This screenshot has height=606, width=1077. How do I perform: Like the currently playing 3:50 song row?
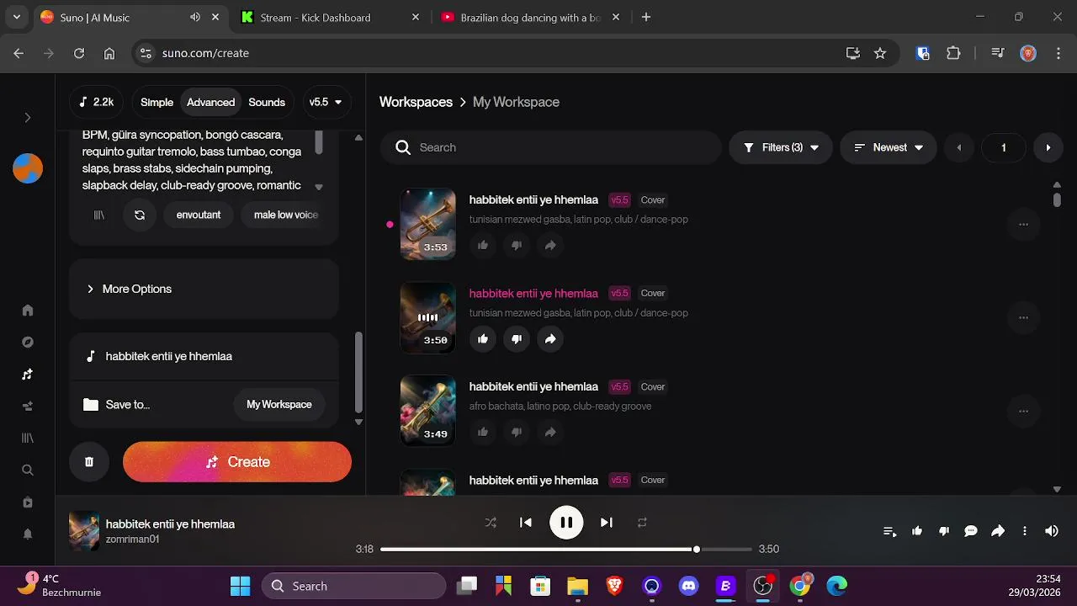click(483, 338)
